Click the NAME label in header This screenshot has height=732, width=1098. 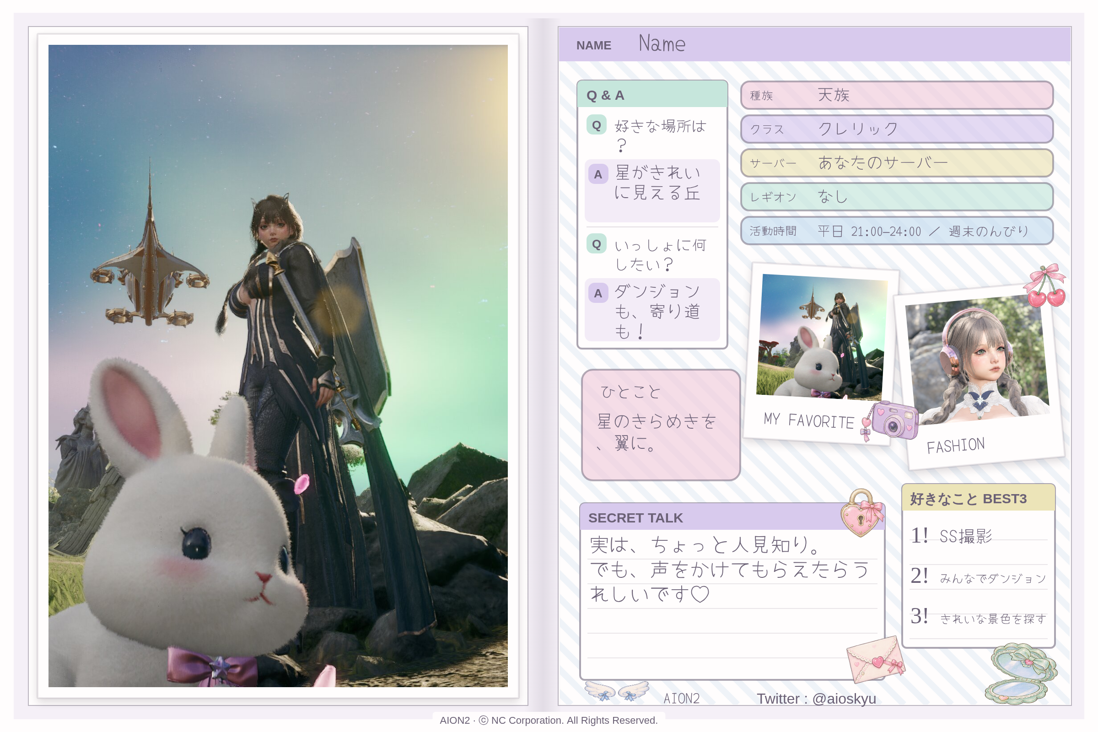[593, 45]
